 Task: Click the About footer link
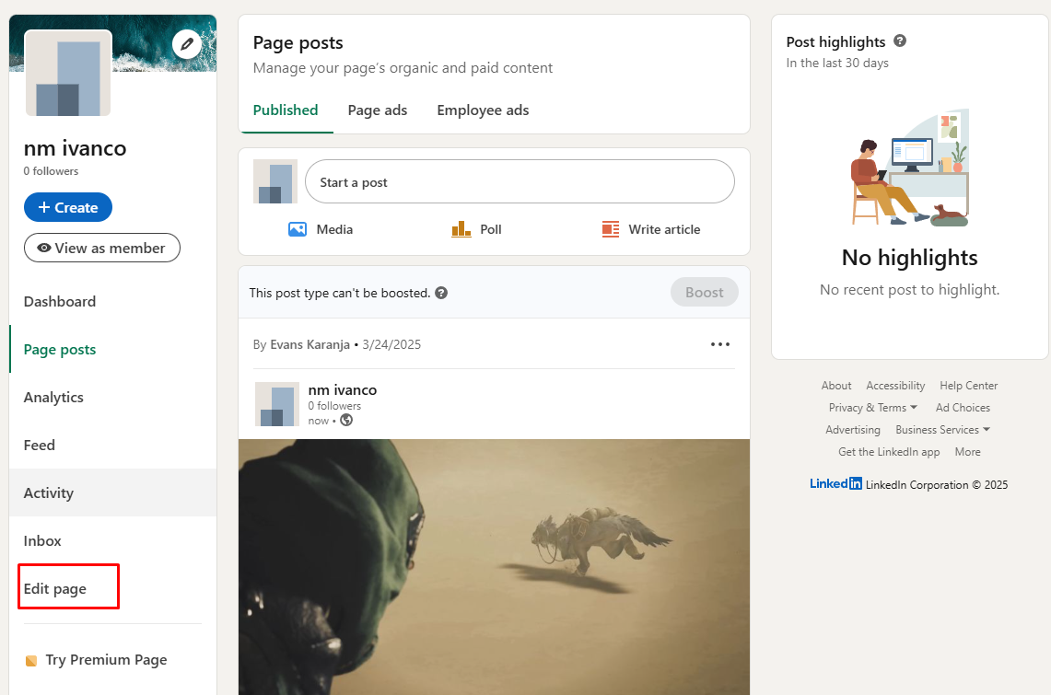coord(836,385)
